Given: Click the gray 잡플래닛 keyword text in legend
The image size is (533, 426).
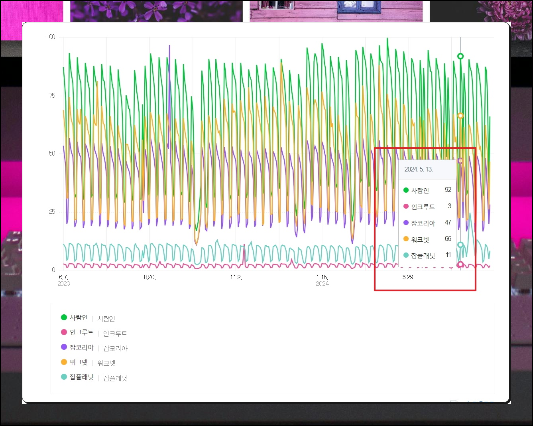Looking at the screenshot, I should (115, 378).
